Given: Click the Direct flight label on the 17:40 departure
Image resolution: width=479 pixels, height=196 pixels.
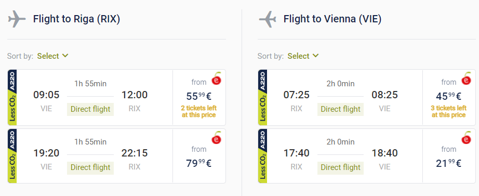Looking at the screenshot, I should click(x=341, y=167).
